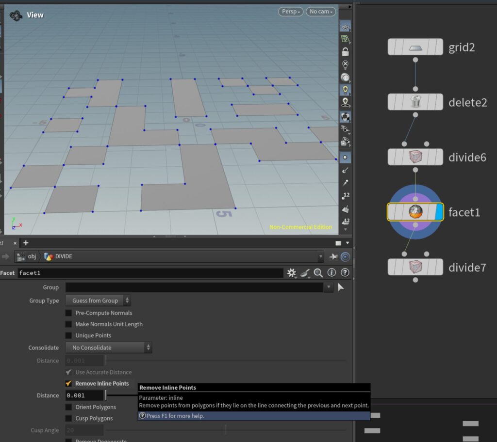Click the pin icon on the path bar
This screenshot has height=442, width=497.
point(333,257)
